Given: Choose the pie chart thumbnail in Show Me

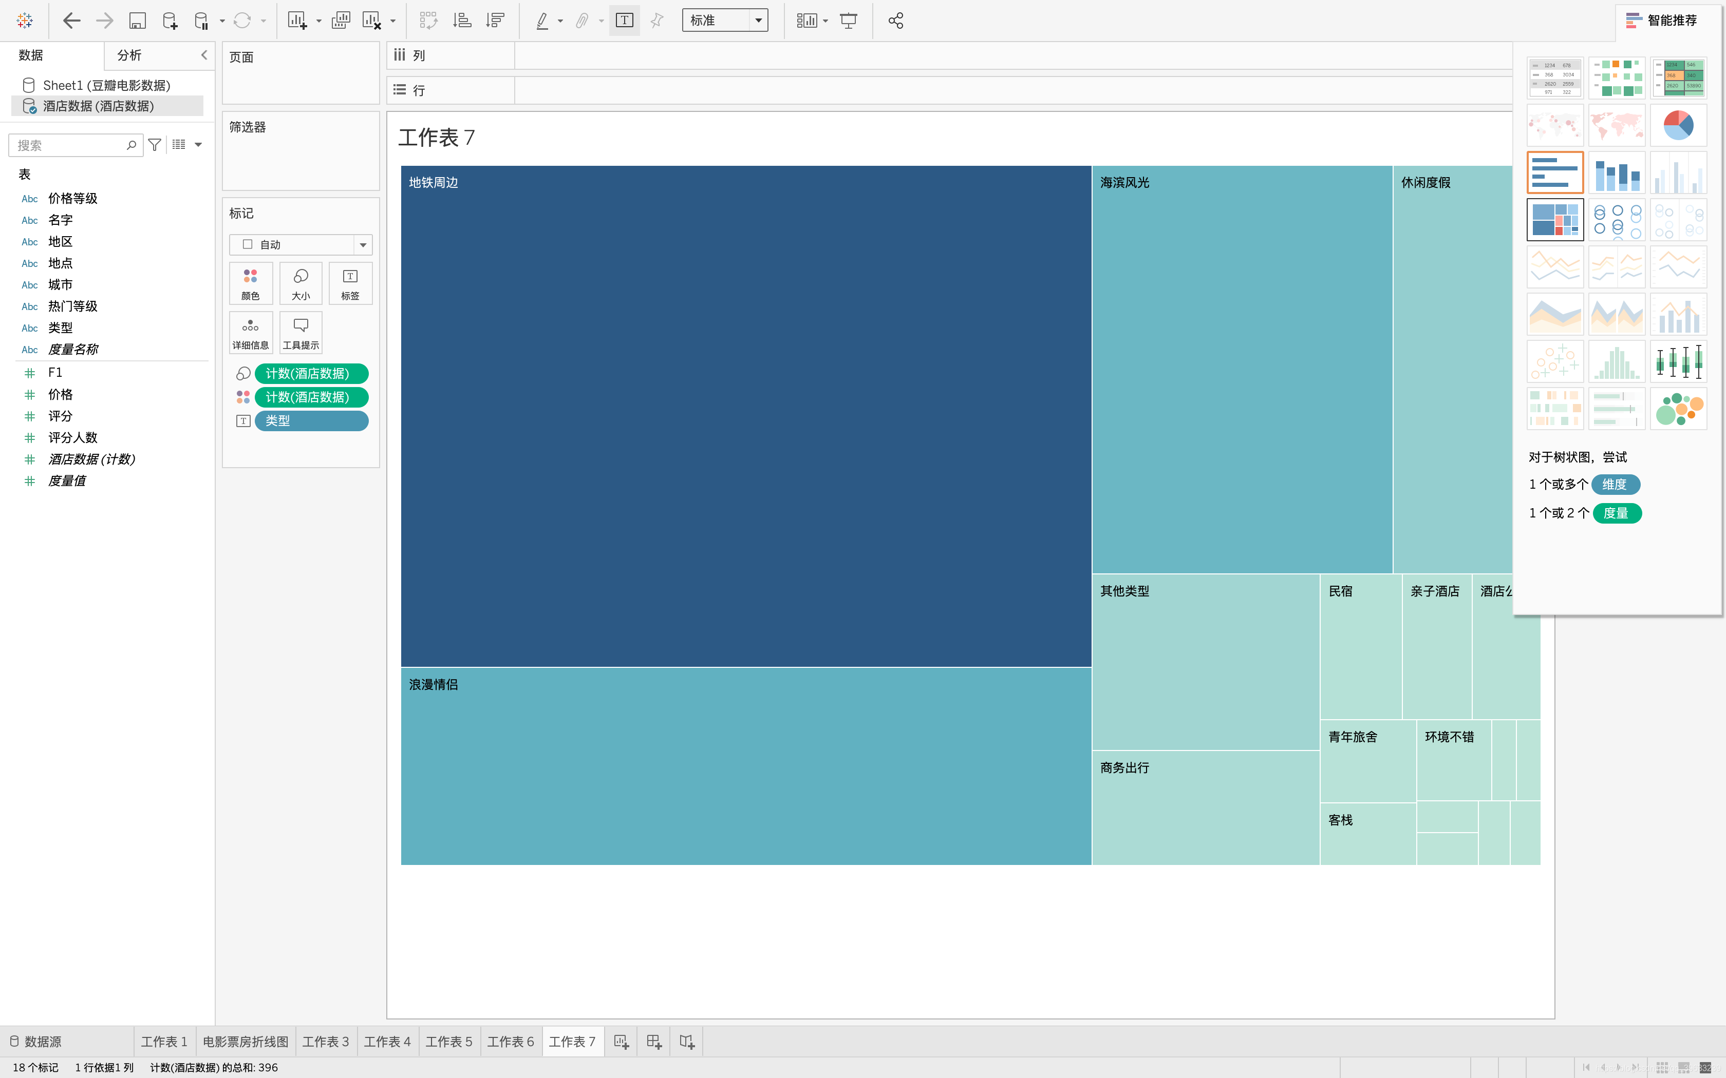Looking at the screenshot, I should coord(1678,125).
